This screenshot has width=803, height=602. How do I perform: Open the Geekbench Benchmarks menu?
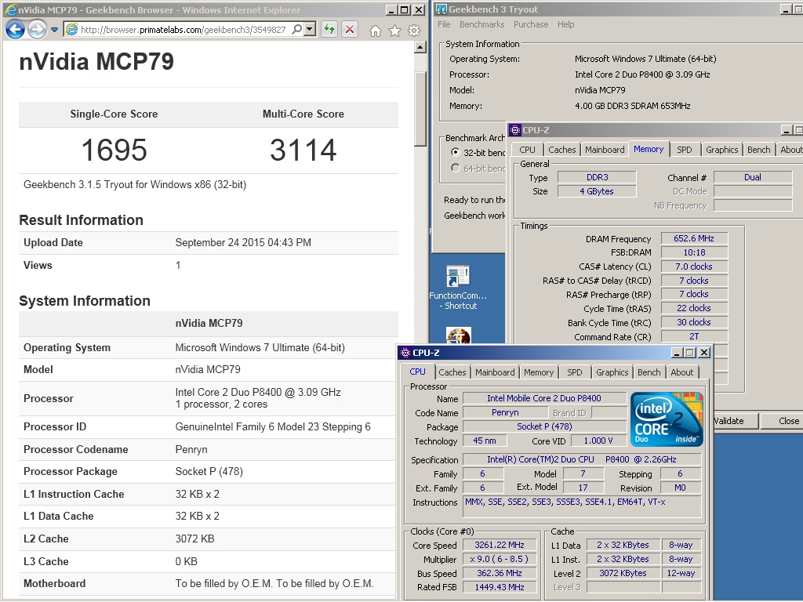(x=482, y=24)
